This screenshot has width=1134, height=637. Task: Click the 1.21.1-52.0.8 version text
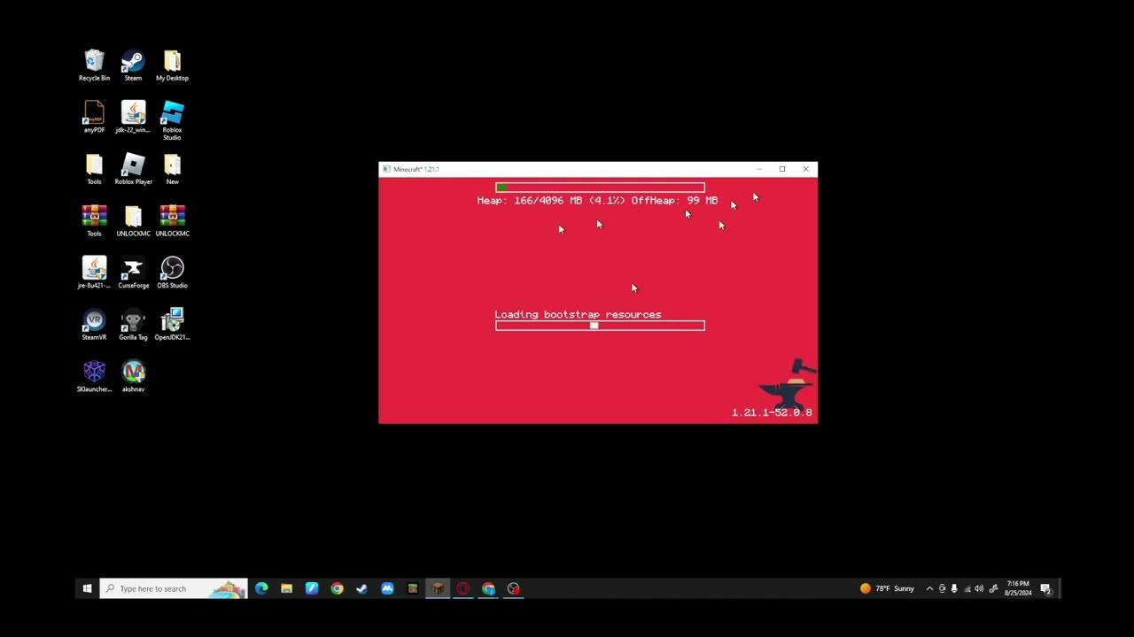tap(772, 412)
